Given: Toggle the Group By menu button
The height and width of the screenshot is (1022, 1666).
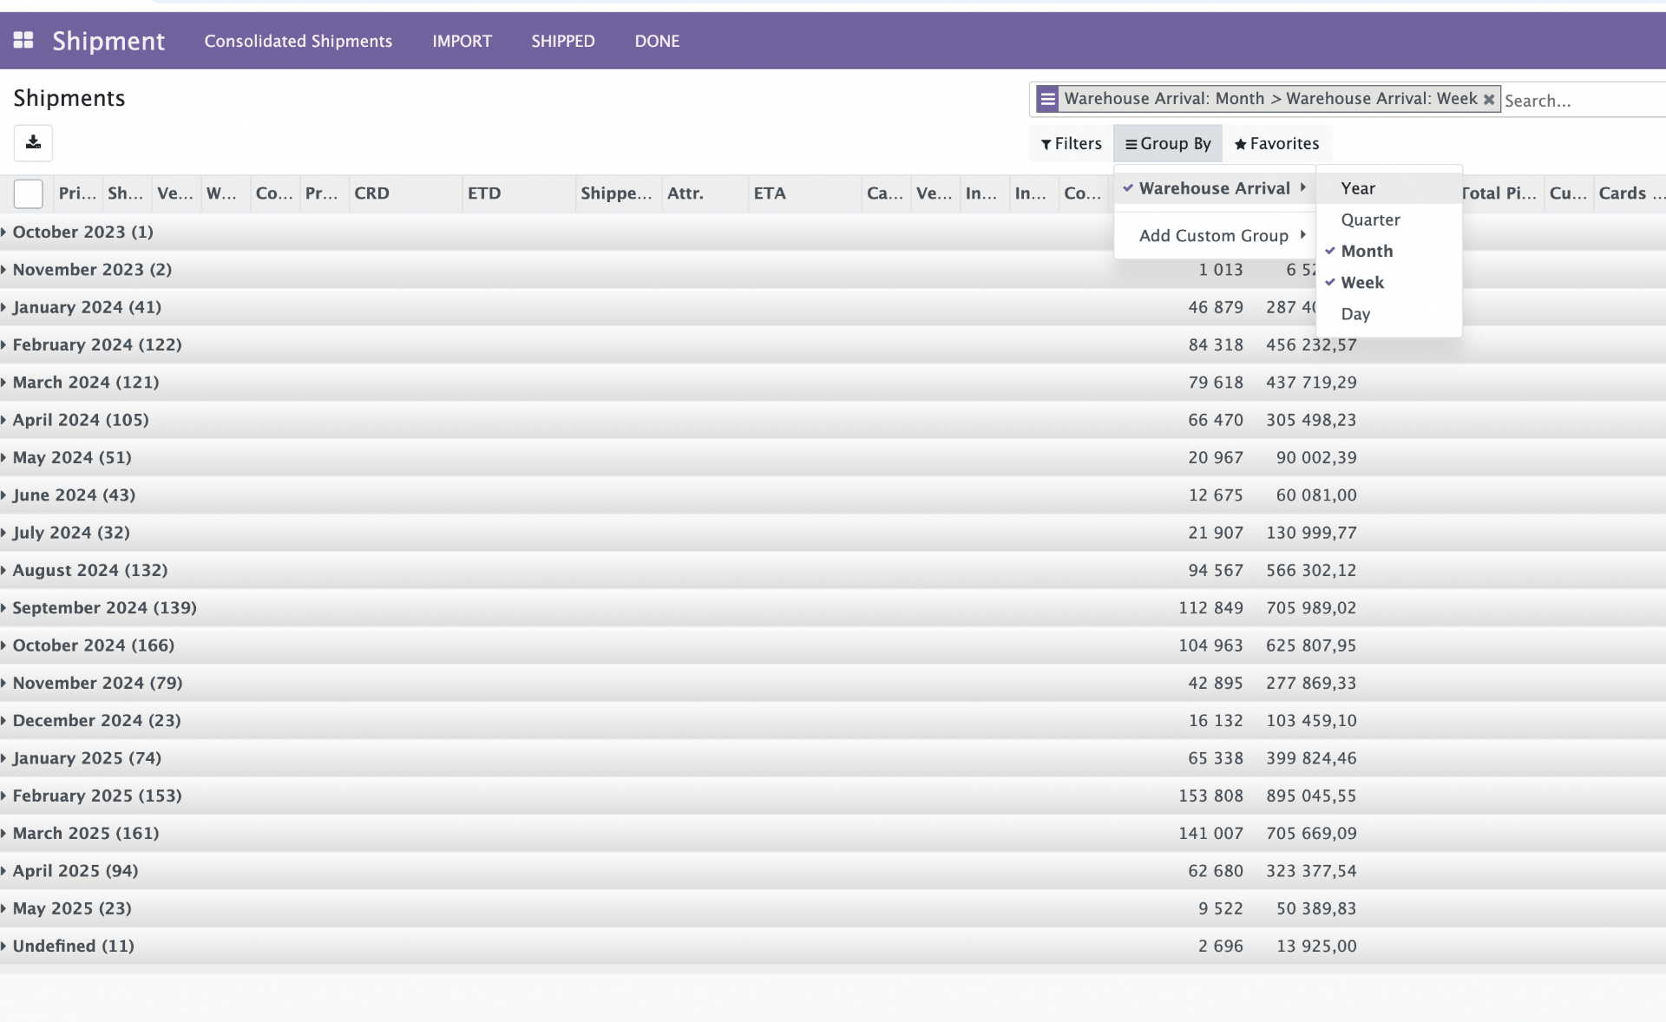Looking at the screenshot, I should point(1167,144).
